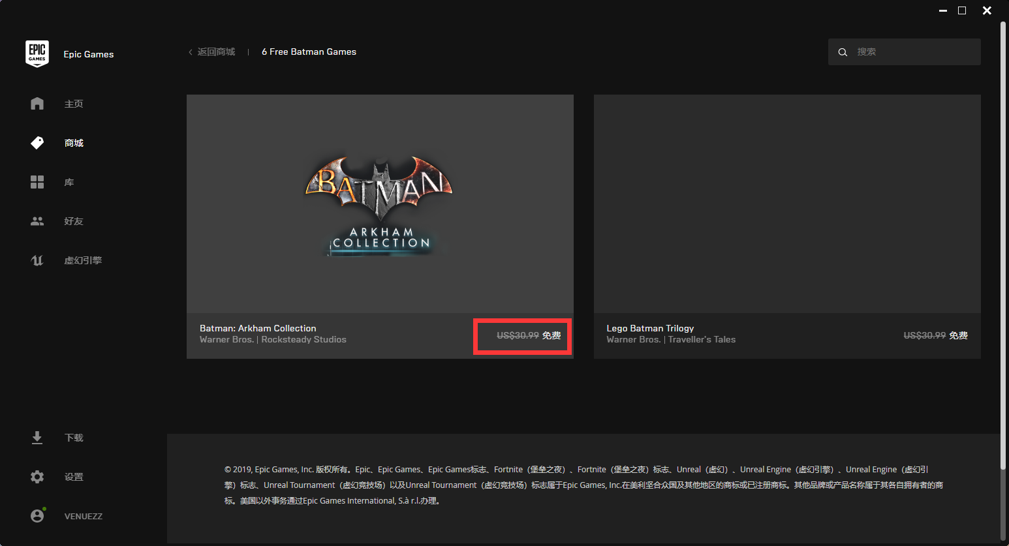
Task: Click the 6 Free Batman Games breadcrumb
Action: pyautogui.click(x=309, y=52)
